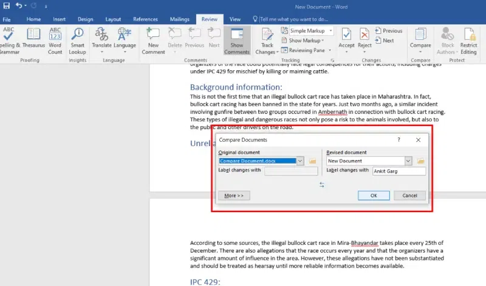Expand the Revised document dropdown
The image size is (486, 286).
pyautogui.click(x=408, y=161)
